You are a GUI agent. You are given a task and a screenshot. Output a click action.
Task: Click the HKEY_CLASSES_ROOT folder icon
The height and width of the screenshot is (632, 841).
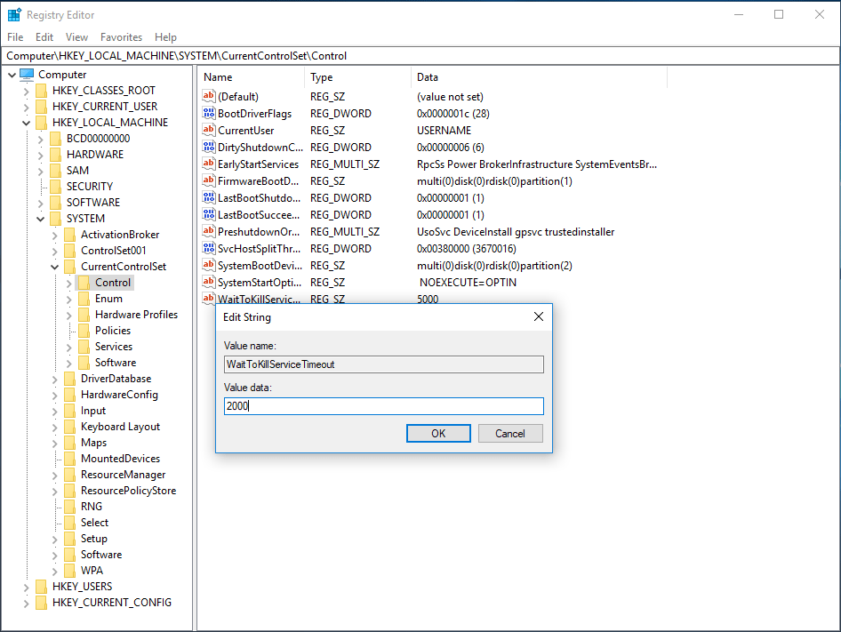42,91
